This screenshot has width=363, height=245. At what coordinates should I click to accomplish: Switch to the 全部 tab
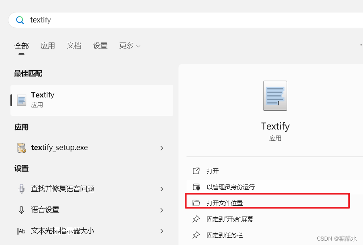pyautogui.click(x=22, y=46)
